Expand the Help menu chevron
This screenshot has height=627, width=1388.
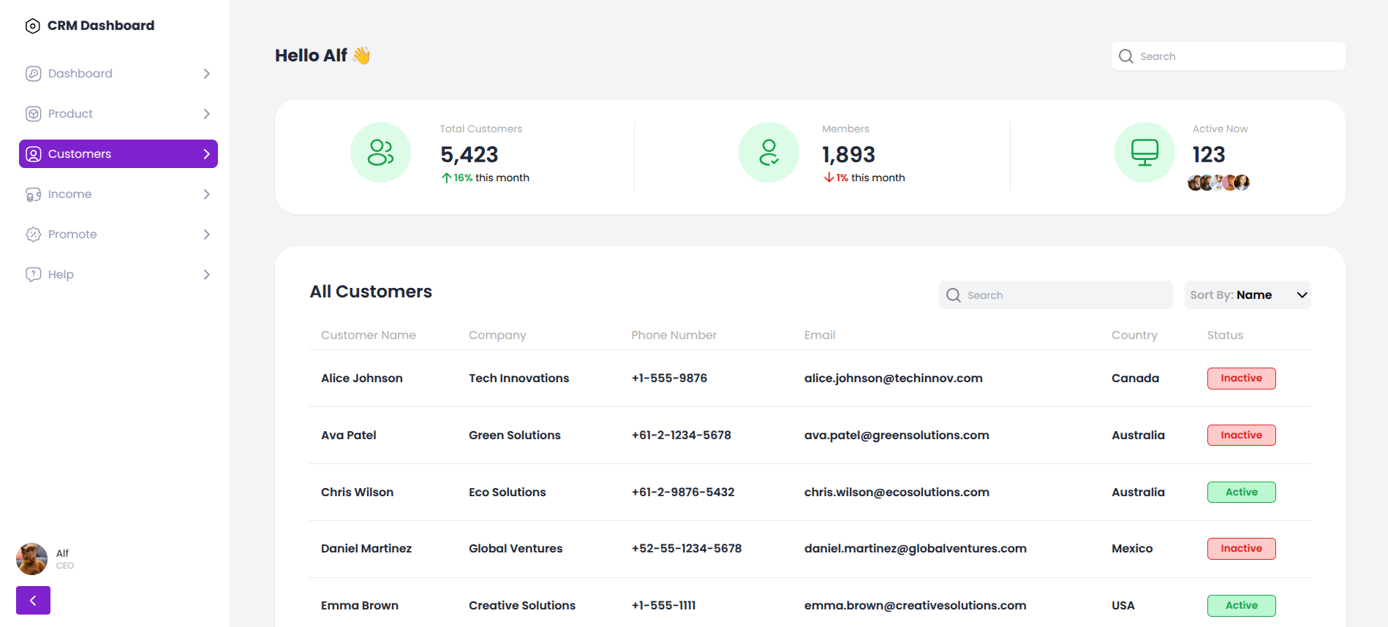point(206,275)
